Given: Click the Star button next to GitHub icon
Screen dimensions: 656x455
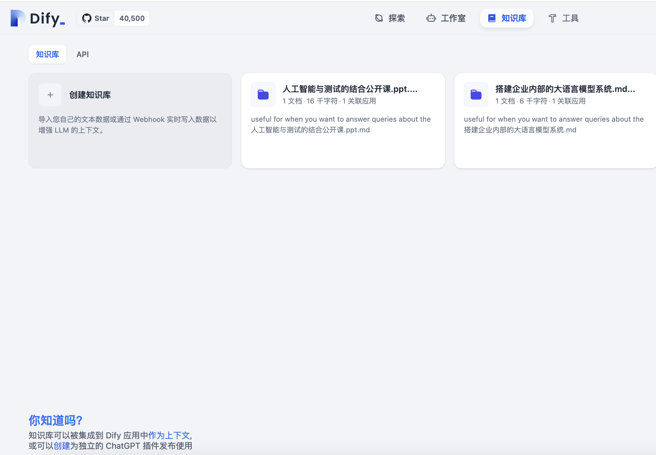Looking at the screenshot, I should click(101, 18).
